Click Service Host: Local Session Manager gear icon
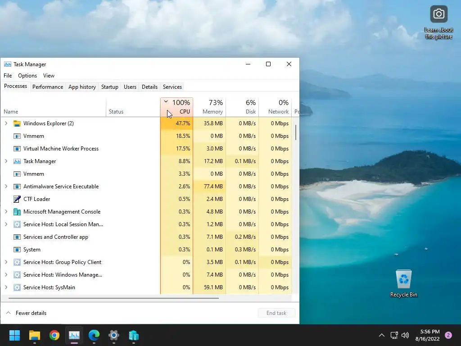Image resolution: width=461 pixels, height=346 pixels. point(17,224)
